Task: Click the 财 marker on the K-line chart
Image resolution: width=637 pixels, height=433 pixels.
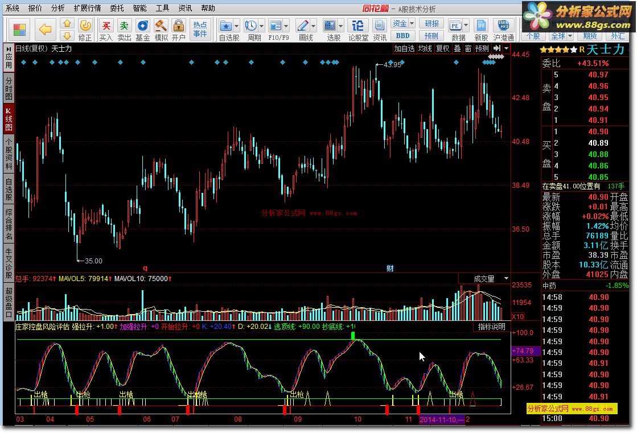Action: [x=390, y=268]
